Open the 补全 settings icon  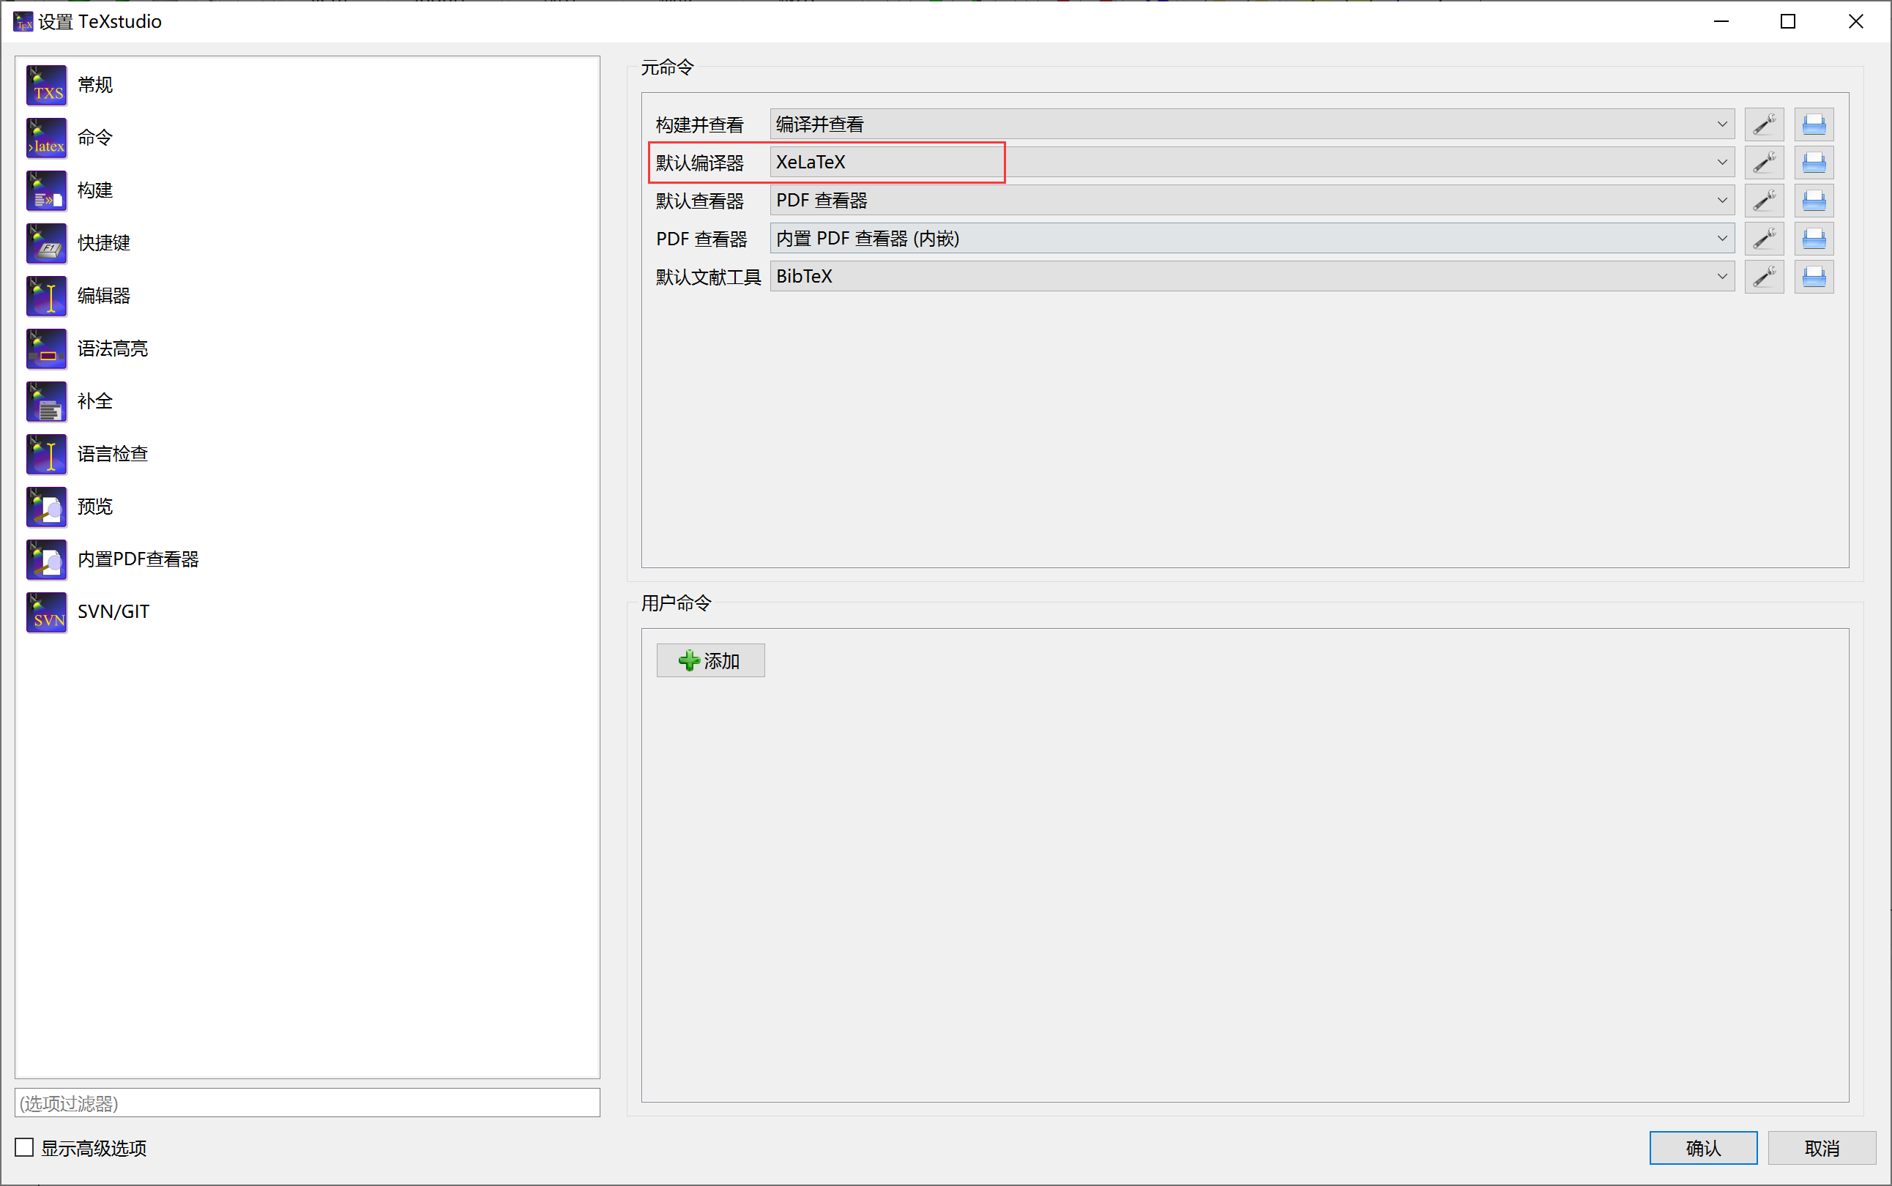(x=47, y=401)
